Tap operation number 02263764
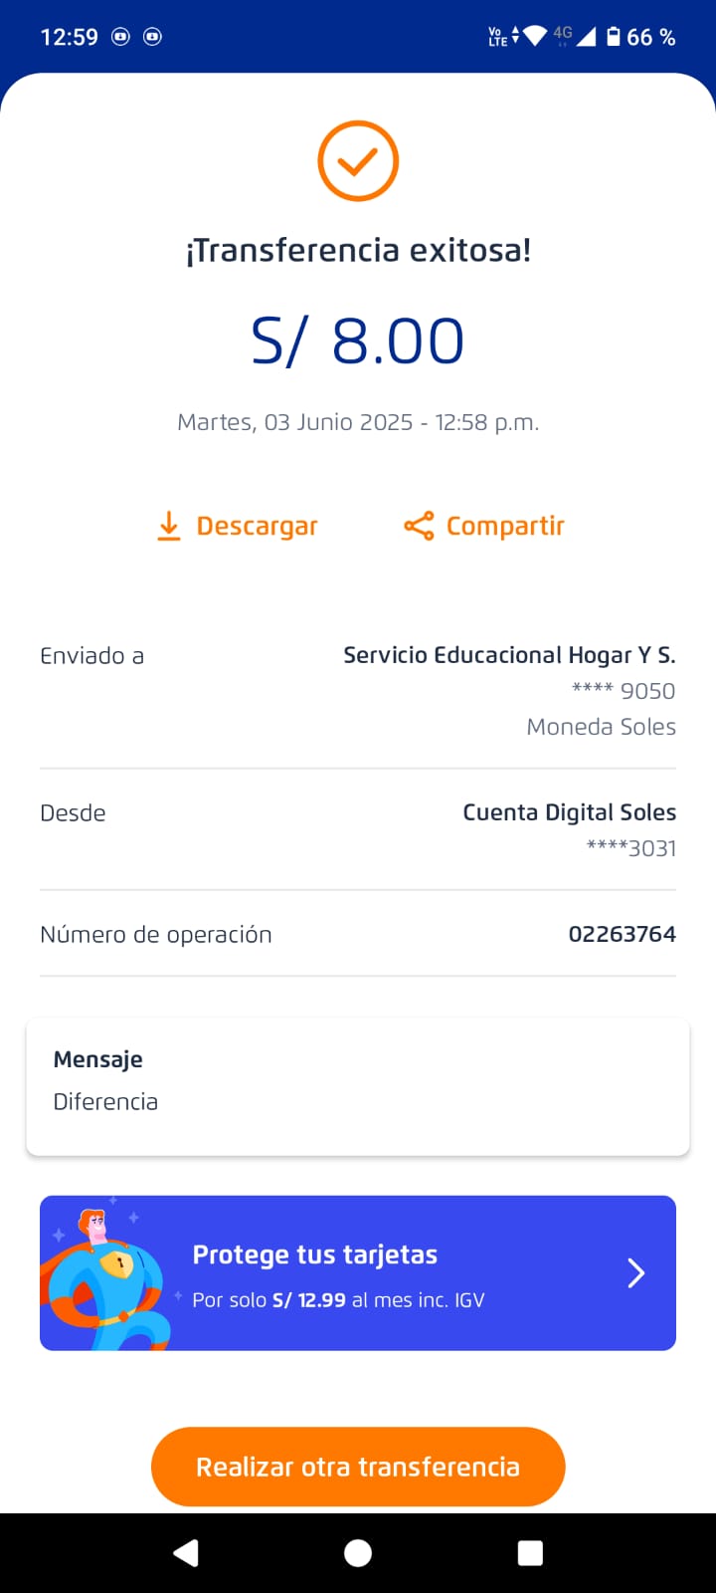 (622, 934)
